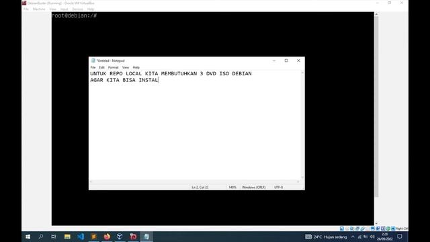The height and width of the screenshot is (242, 430).
Task: Open VirtualBox View menu
Action: tap(52, 9)
